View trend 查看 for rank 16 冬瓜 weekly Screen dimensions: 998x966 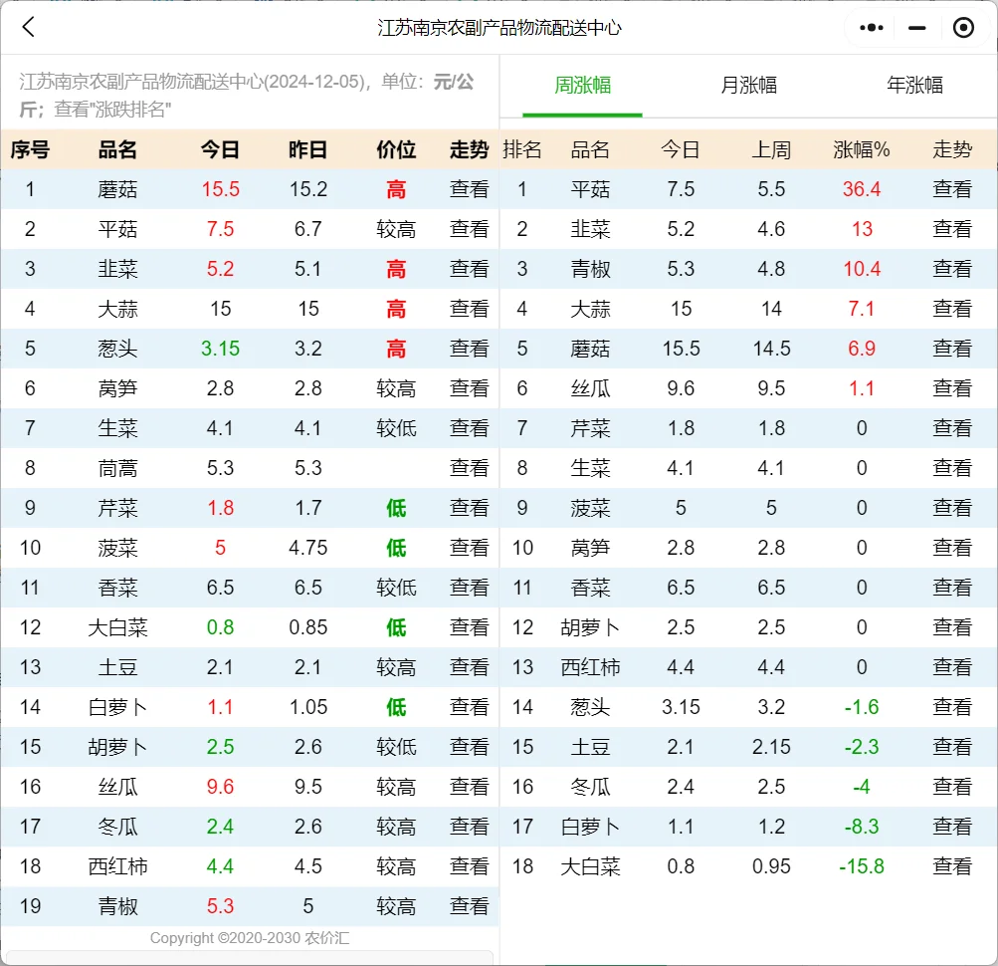[952, 787]
